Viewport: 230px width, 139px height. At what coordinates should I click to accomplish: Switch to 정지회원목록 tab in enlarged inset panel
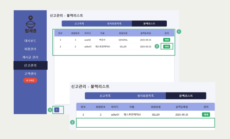pyautogui.click(x=146, y=96)
